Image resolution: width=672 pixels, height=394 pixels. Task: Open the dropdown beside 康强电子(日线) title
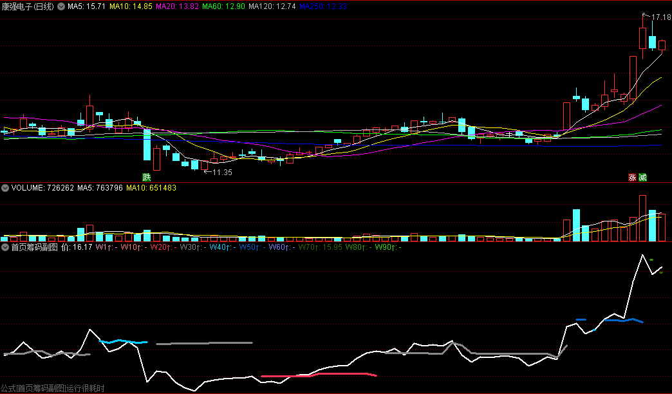point(61,6)
